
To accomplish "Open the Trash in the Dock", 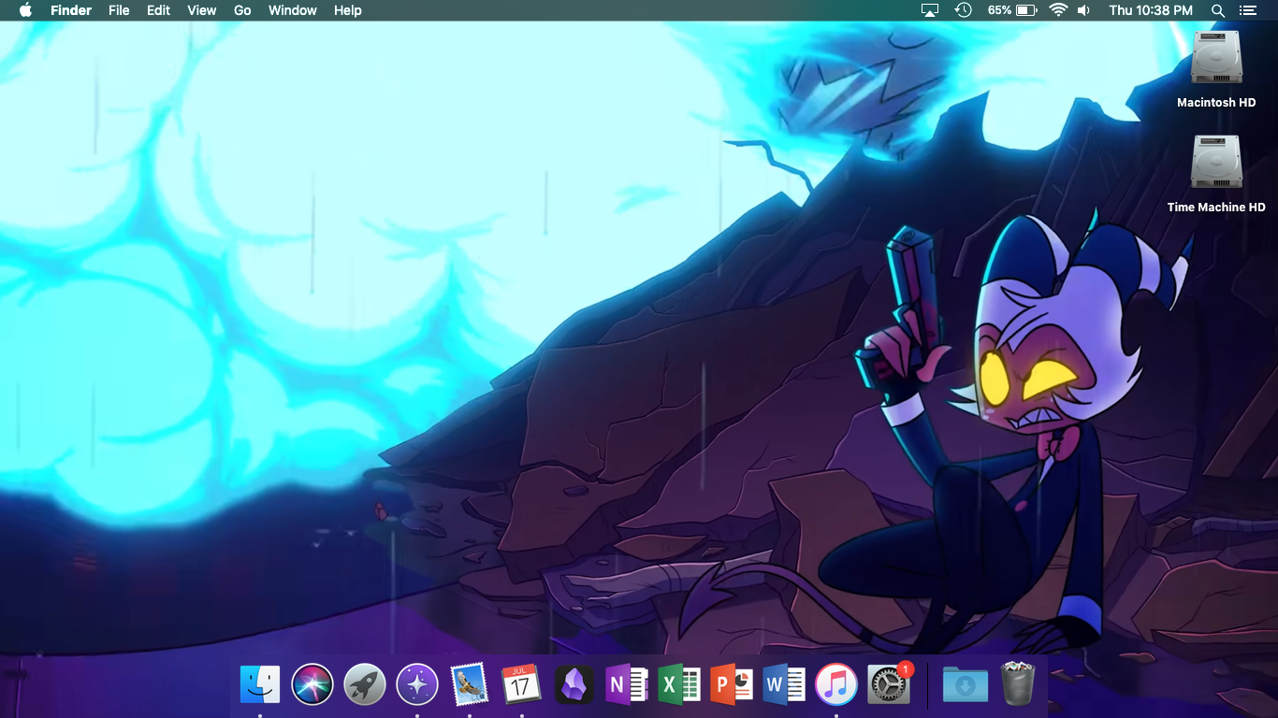I will (x=1017, y=685).
